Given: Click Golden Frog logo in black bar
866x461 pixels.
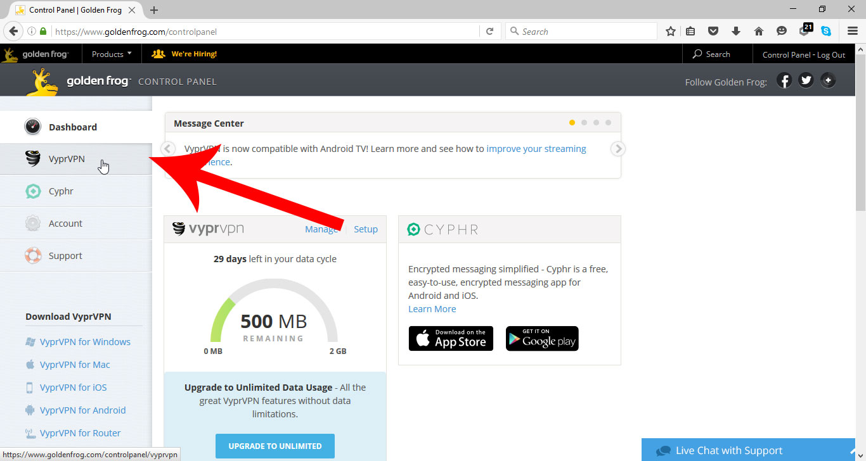Looking at the screenshot, I should click(x=35, y=54).
